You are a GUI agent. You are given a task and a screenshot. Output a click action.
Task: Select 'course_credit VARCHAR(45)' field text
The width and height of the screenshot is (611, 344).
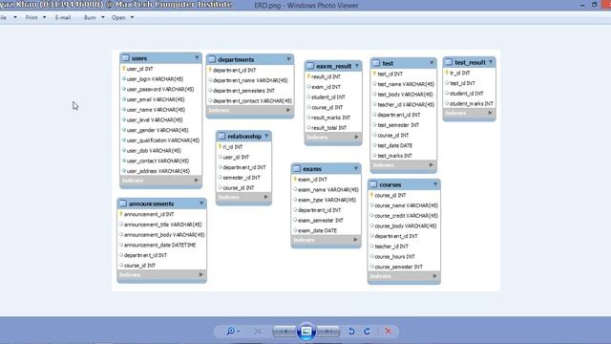pos(407,216)
